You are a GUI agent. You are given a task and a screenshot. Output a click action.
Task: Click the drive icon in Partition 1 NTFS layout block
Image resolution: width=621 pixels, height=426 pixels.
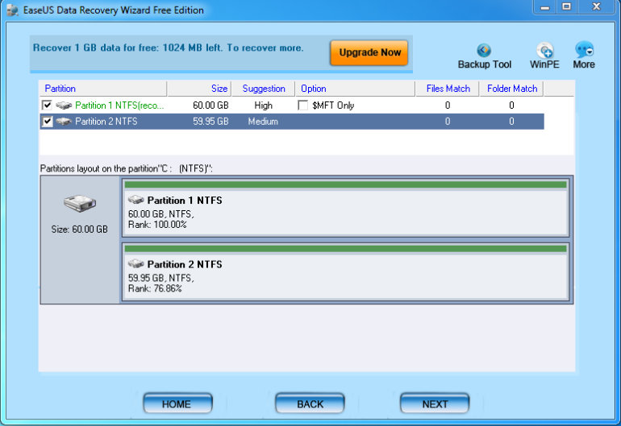click(x=135, y=200)
